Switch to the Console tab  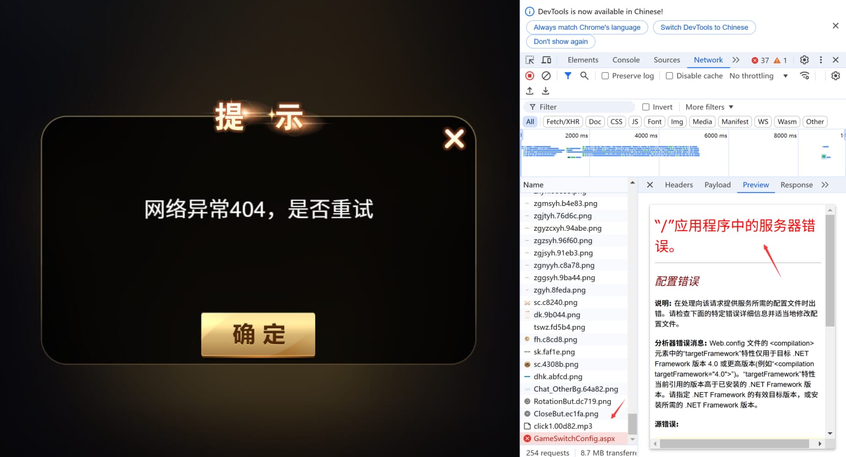tap(626, 59)
